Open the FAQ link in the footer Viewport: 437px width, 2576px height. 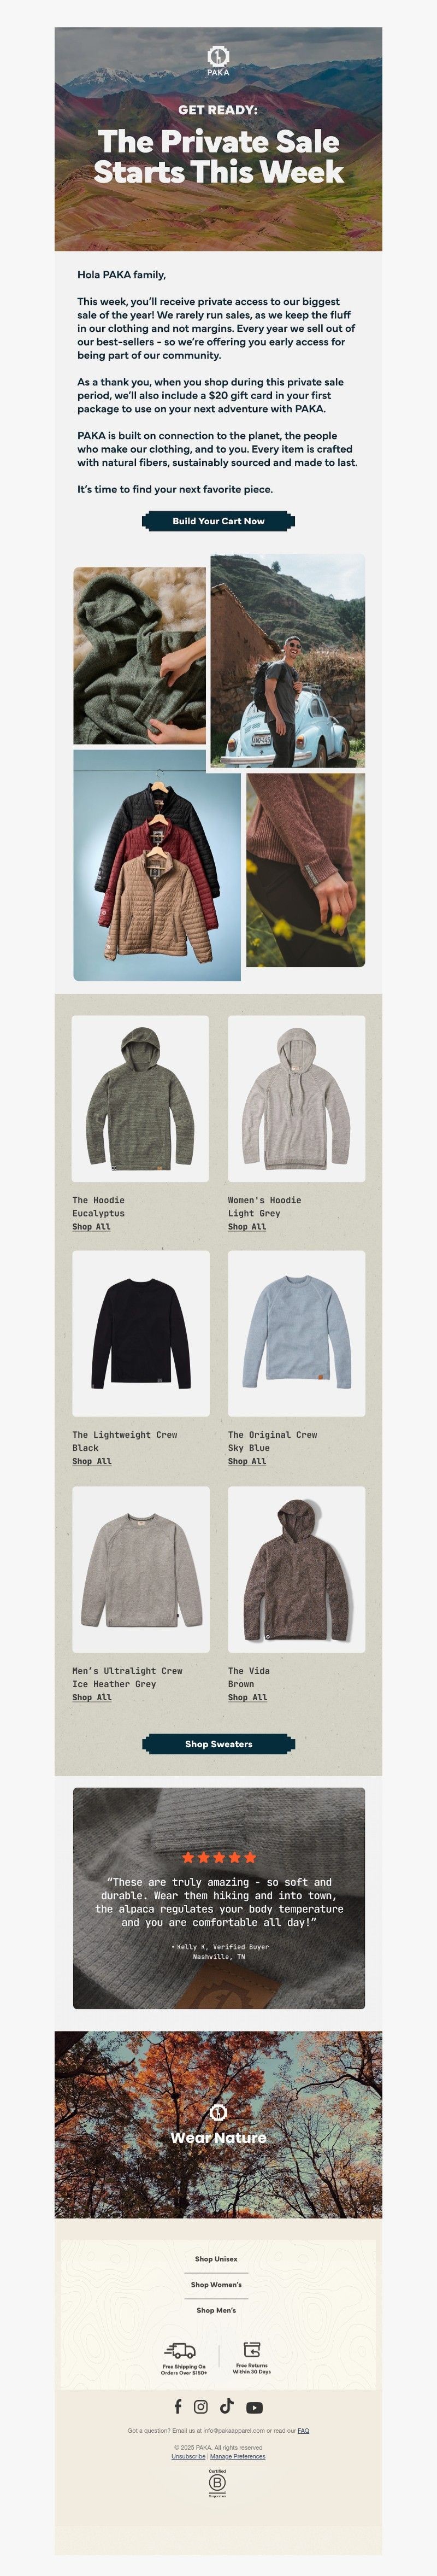[x=303, y=2431]
